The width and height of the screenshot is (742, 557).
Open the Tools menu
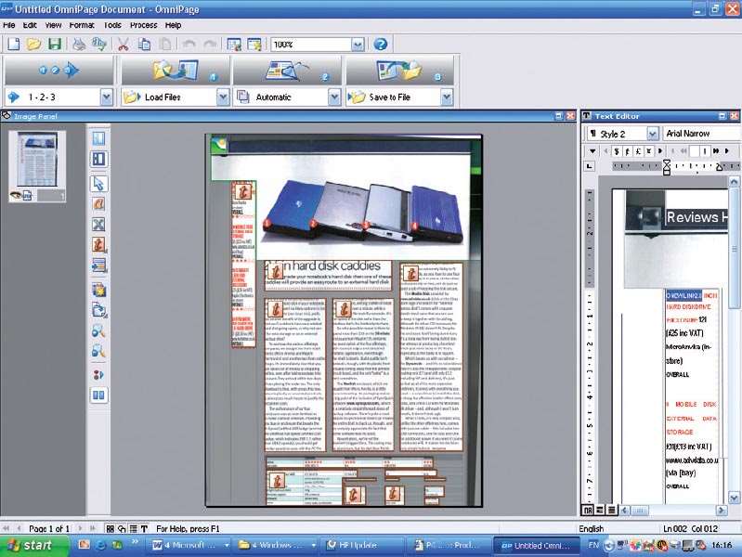[112, 25]
